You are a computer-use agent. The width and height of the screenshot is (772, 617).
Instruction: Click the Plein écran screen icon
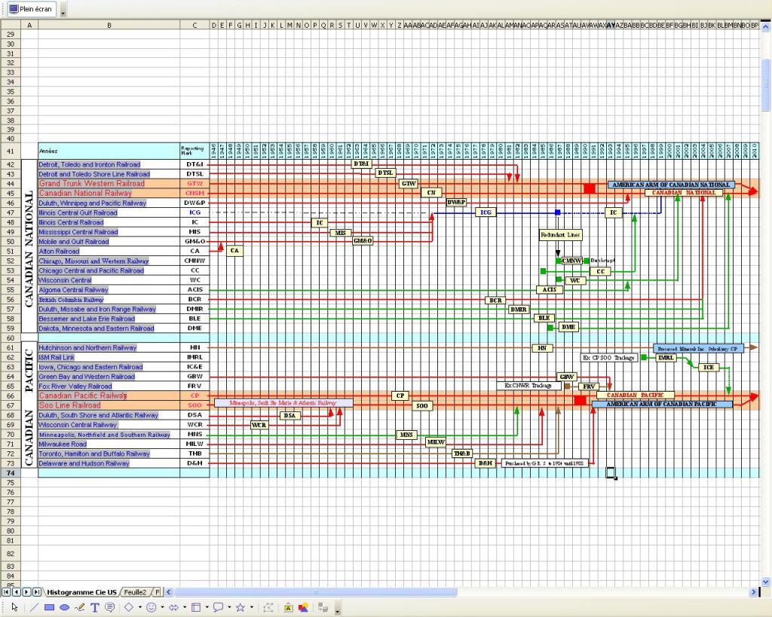click(14, 9)
